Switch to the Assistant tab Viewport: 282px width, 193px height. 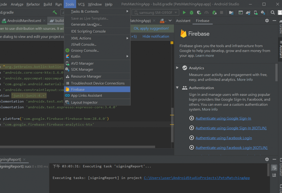coord(183,21)
